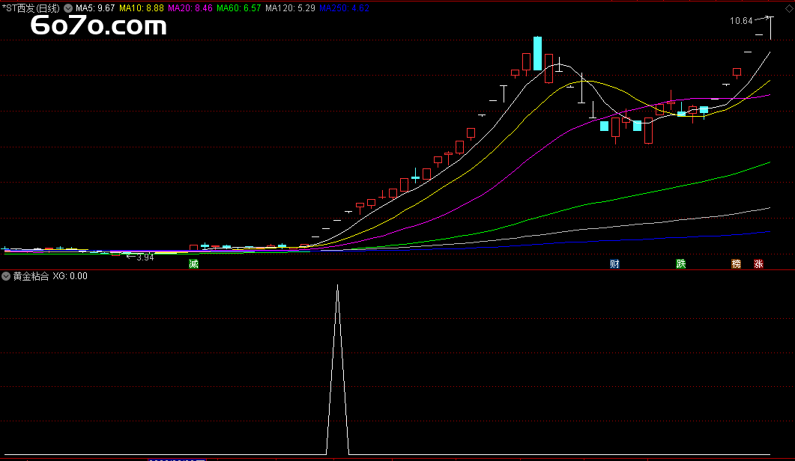Screen dimensions: 795x461
Task: Click the 黄金粘合 indicator name
Action: pyautogui.click(x=31, y=276)
